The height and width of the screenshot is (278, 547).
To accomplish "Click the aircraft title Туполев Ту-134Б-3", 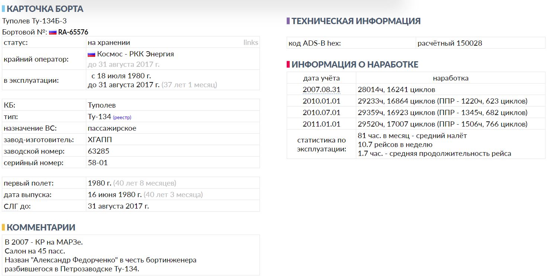I will (x=35, y=21).
